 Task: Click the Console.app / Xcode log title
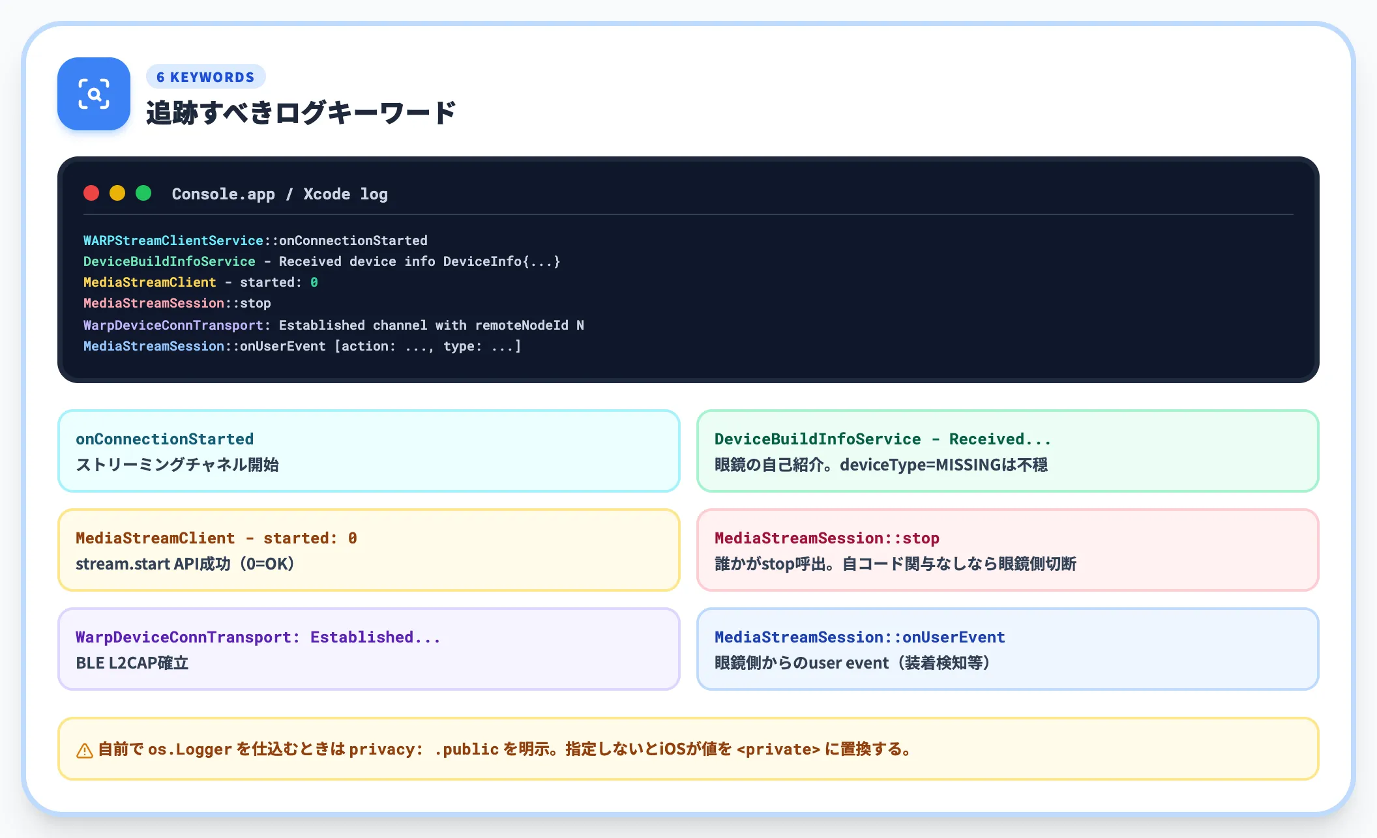(x=280, y=194)
